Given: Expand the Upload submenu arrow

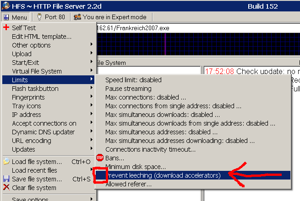Looking at the screenshot, I should pos(92,53).
